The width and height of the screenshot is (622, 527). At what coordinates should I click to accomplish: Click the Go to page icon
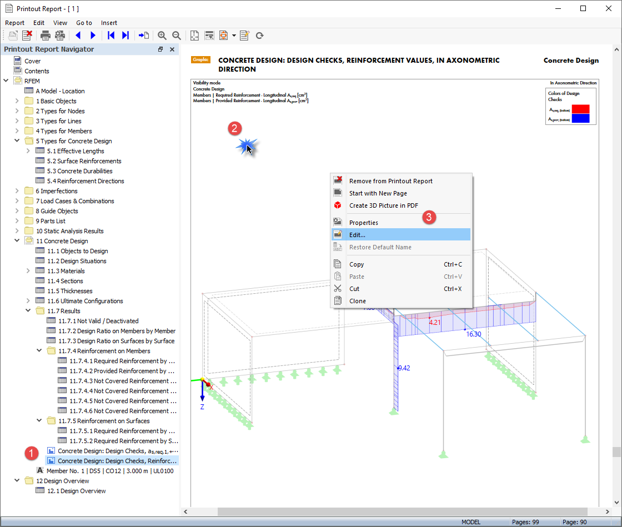pos(144,36)
